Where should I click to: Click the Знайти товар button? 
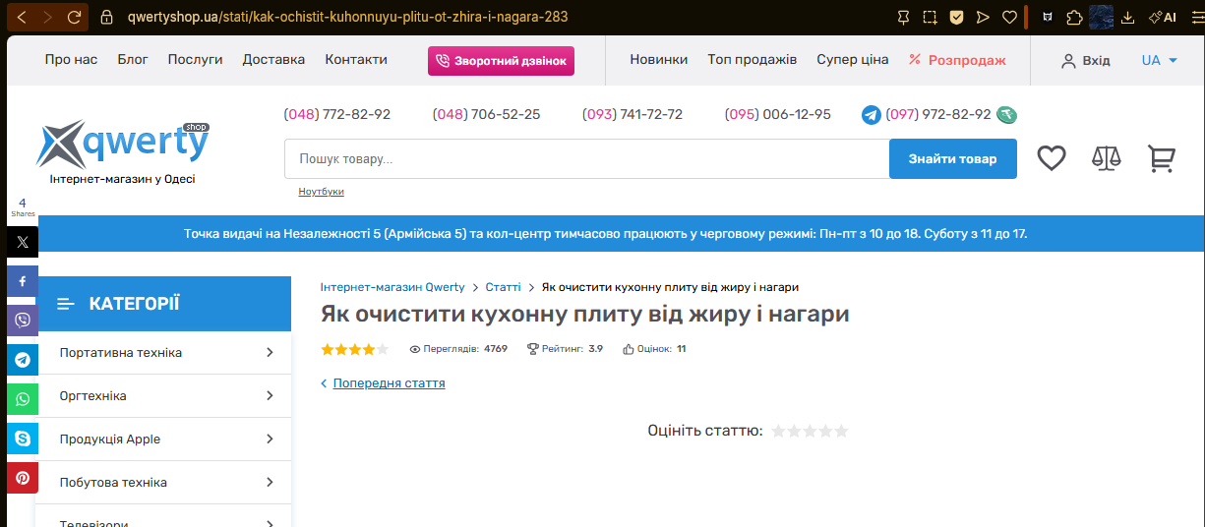pyautogui.click(x=952, y=159)
